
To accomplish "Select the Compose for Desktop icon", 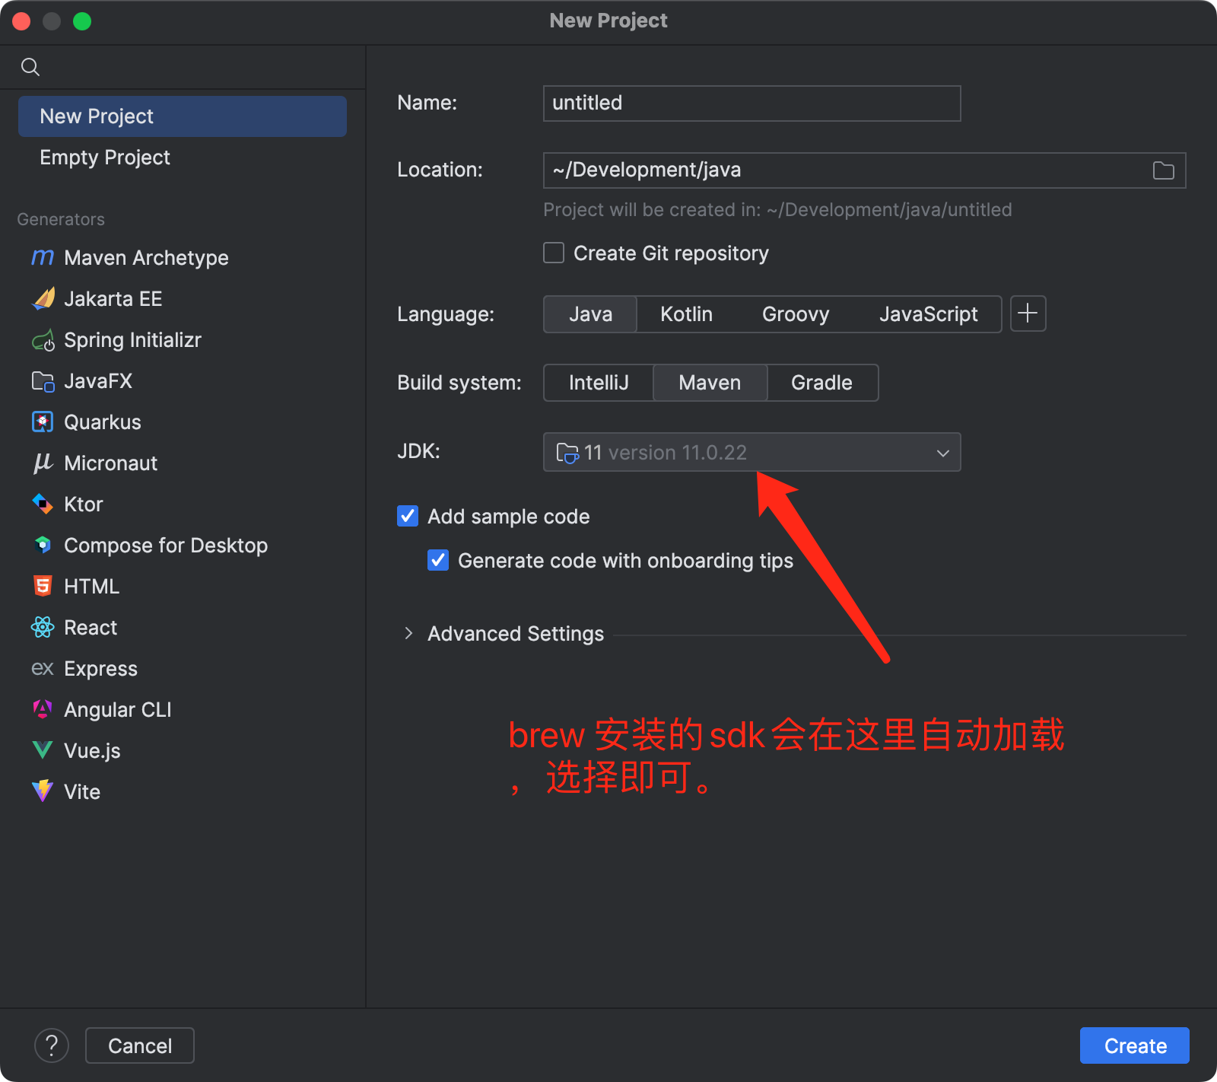I will (x=43, y=546).
